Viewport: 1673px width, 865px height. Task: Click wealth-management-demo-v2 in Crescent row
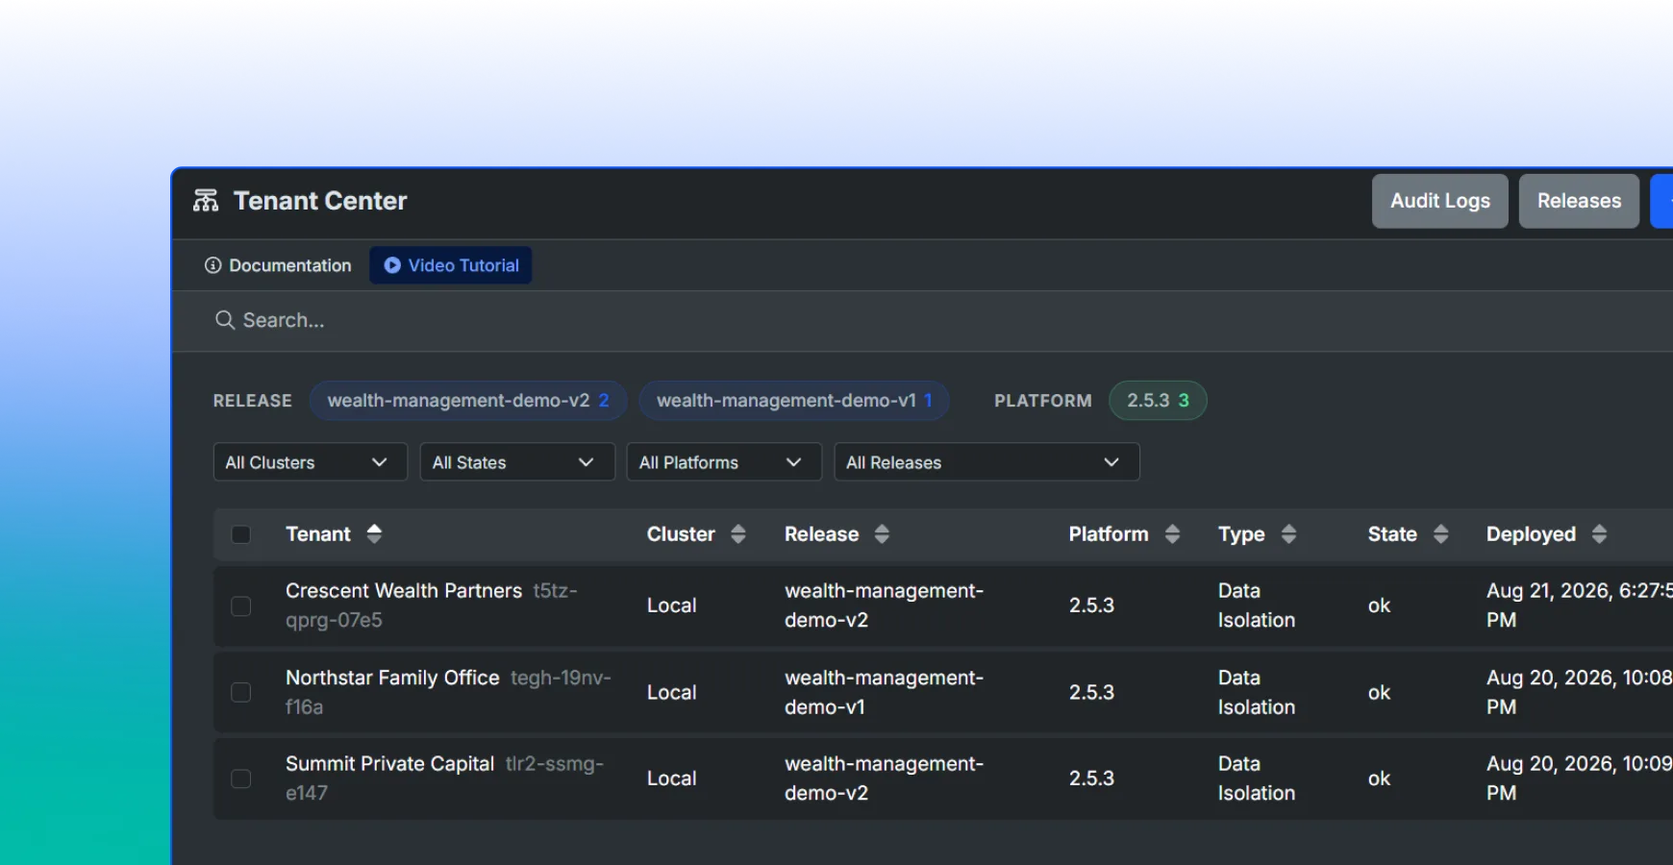[884, 605]
